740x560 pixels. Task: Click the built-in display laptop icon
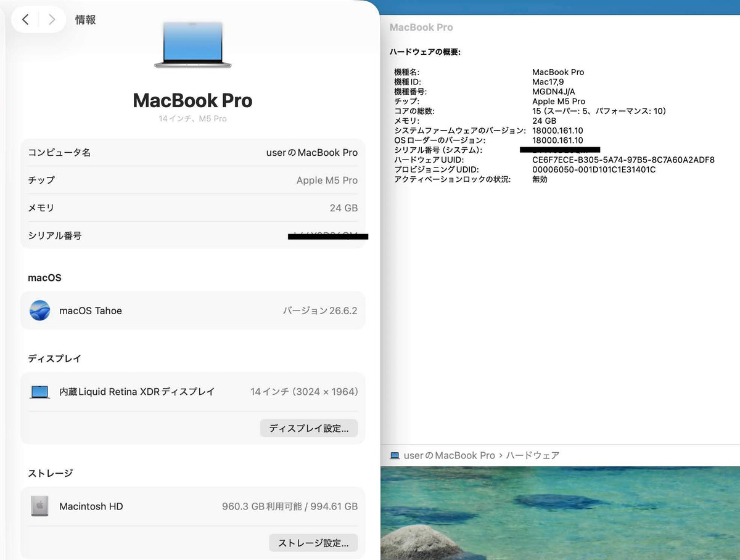coord(40,392)
